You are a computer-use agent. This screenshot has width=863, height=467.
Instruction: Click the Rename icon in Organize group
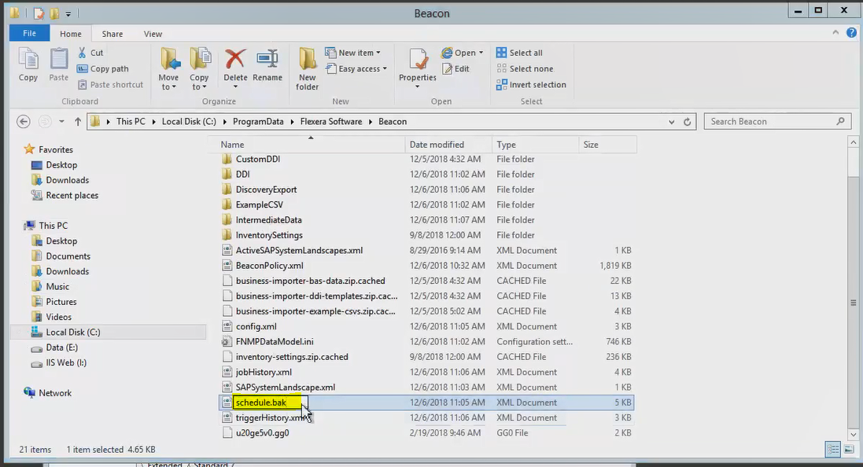pyautogui.click(x=267, y=59)
